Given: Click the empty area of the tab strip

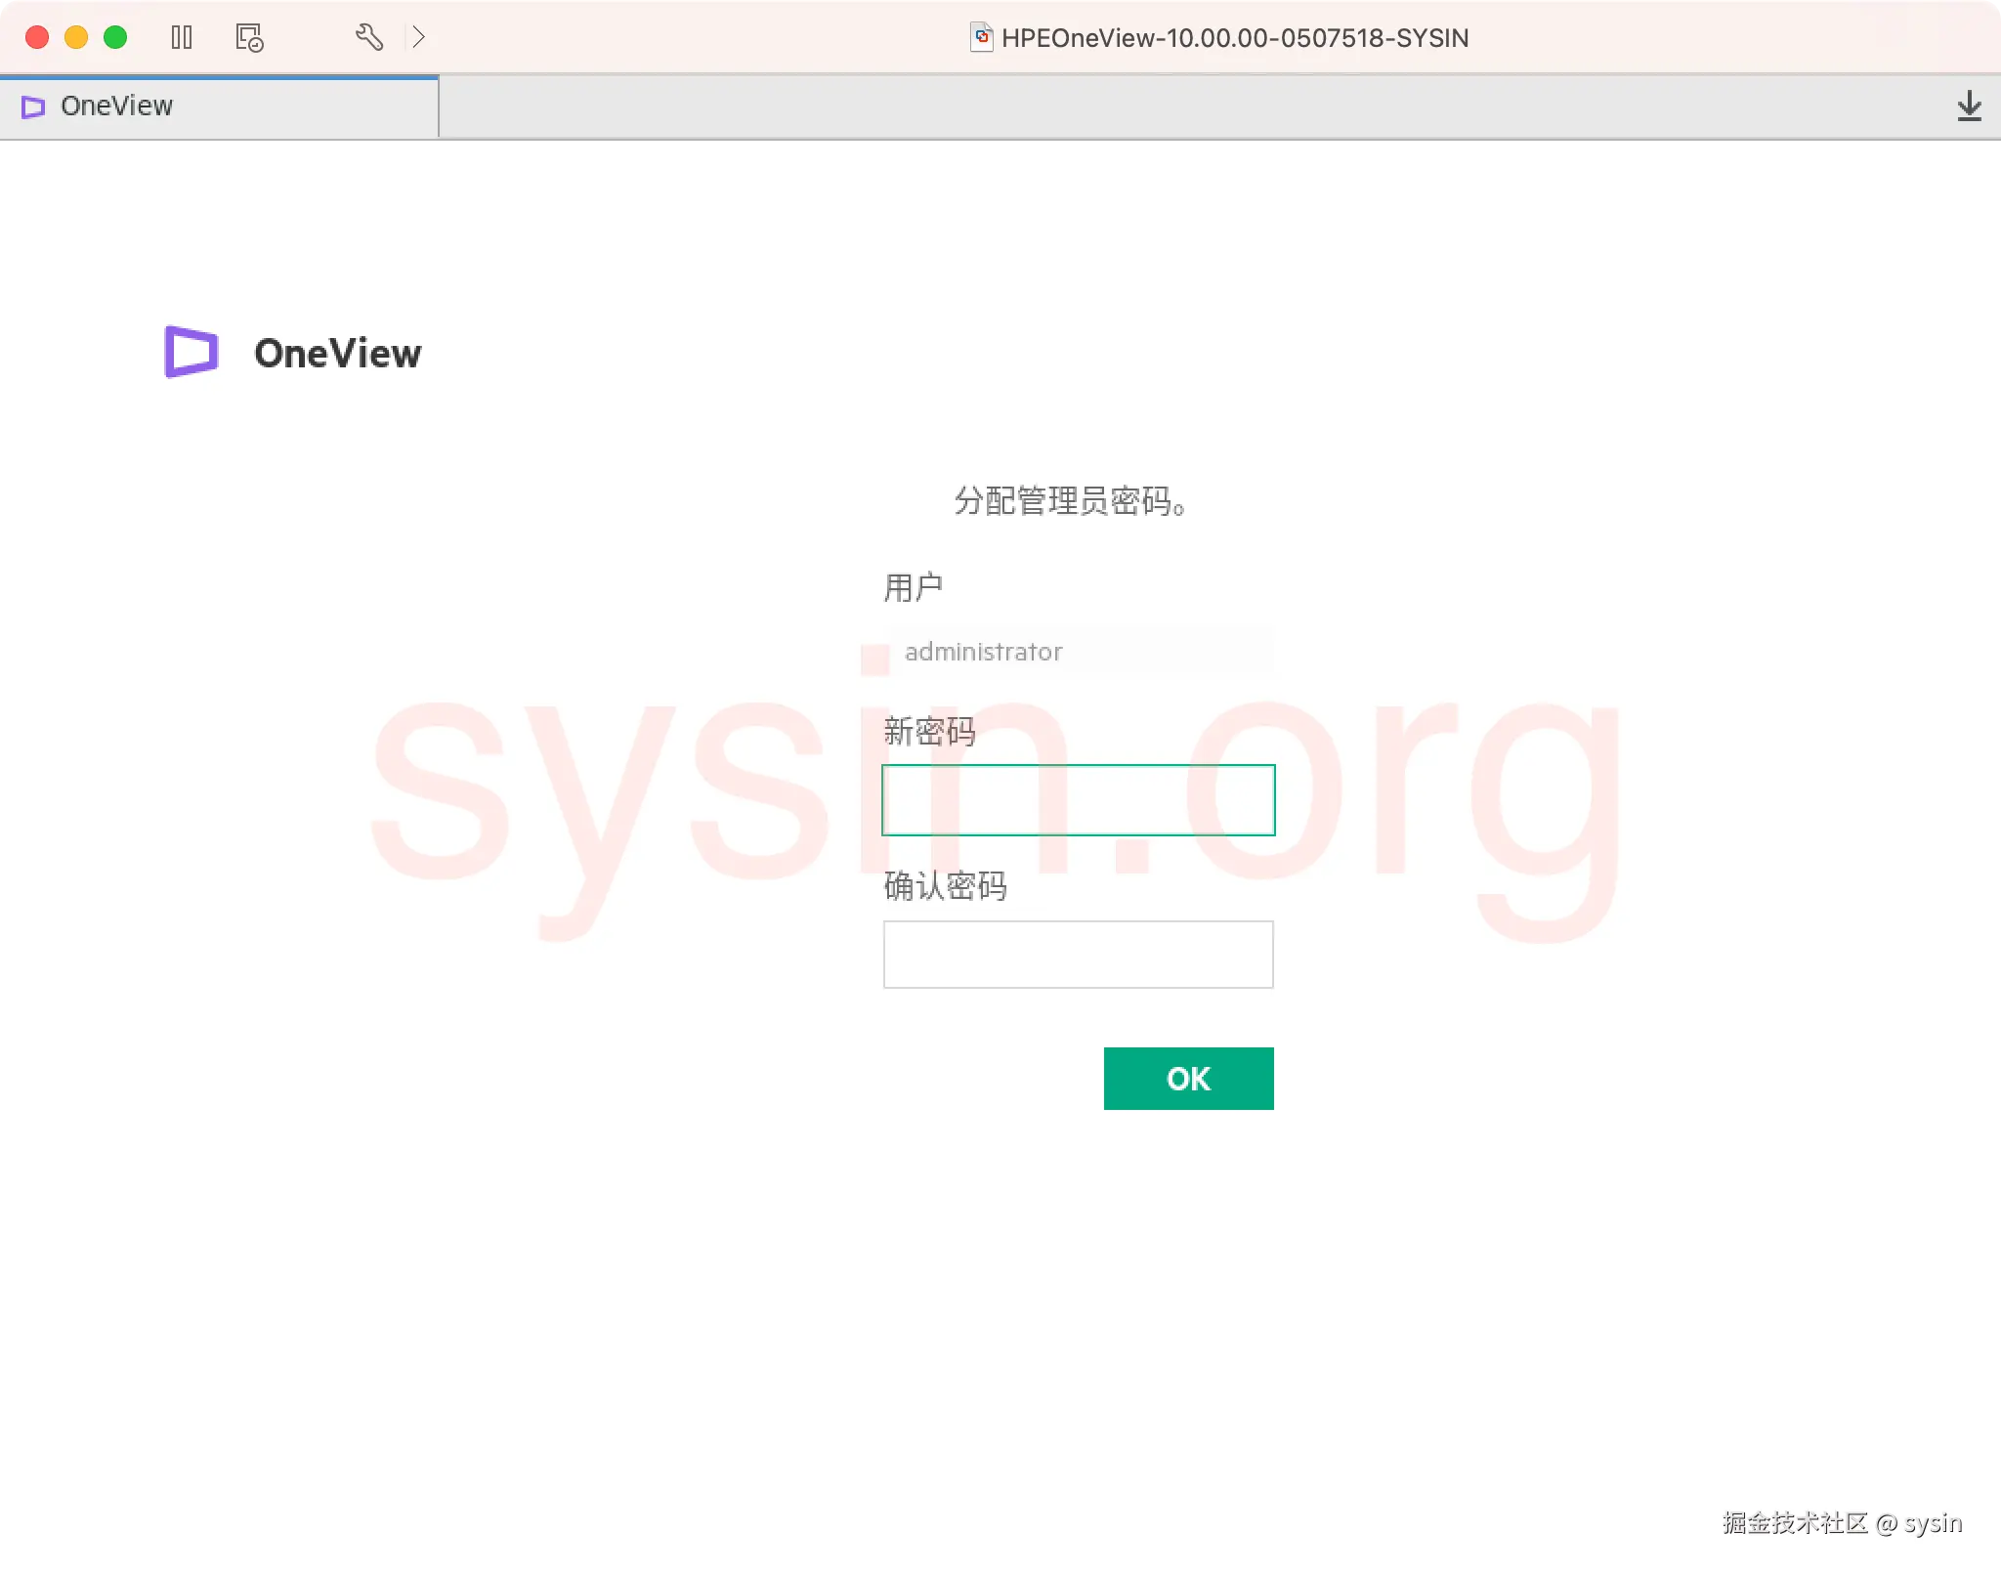Looking at the screenshot, I should 1172,106.
